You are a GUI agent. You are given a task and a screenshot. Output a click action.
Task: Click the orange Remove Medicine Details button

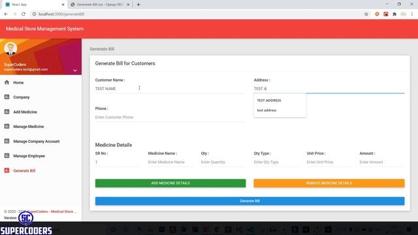[329, 183]
